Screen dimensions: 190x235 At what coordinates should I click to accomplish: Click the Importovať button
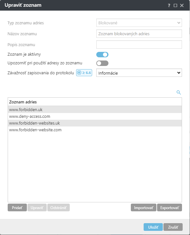pyautogui.click(x=143, y=207)
